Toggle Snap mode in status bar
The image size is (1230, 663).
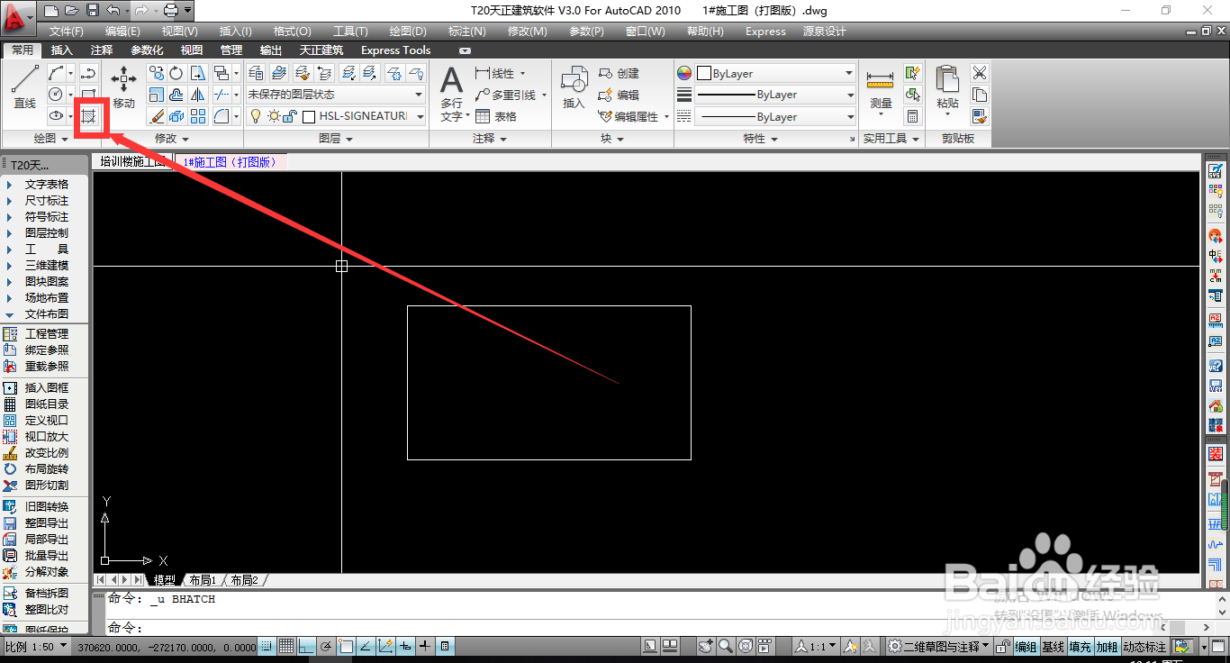pos(267,646)
